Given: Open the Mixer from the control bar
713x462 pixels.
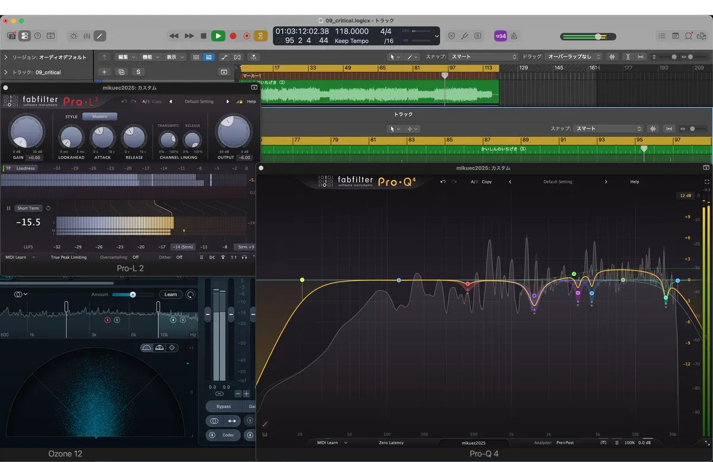Looking at the screenshot, I should tap(87, 36).
